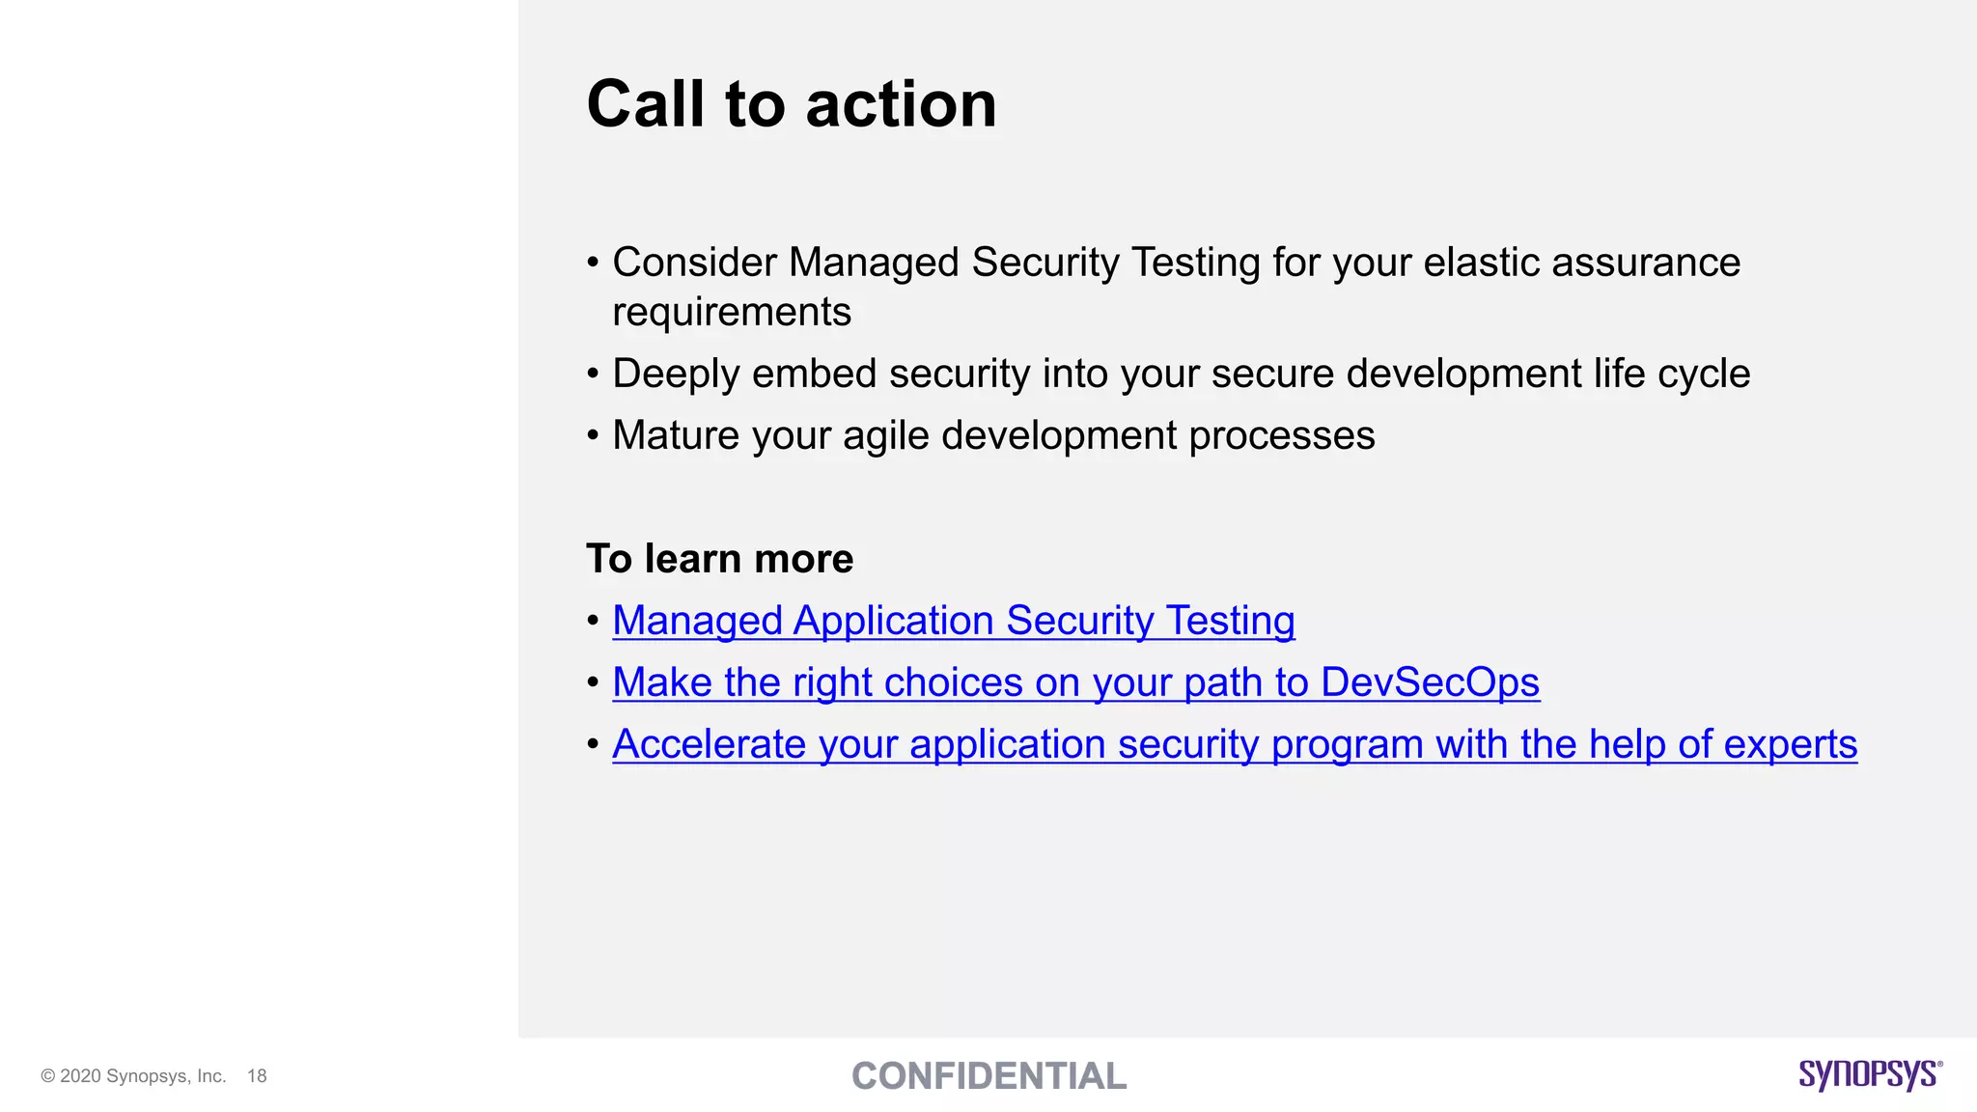Click the word requirements in the first bullet
Image resolution: width=1977 pixels, height=1112 pixels.
[732, 312]
